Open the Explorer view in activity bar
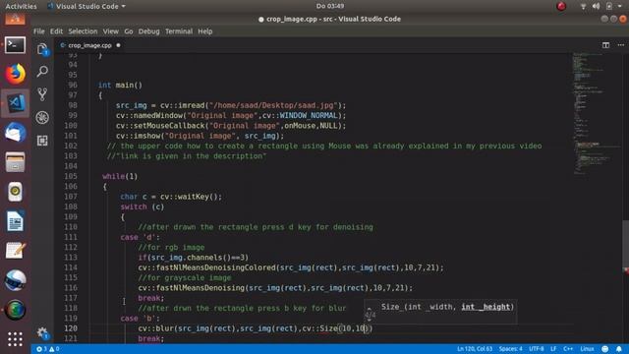The width and height of the screenshot is (629, 354). 42,49
